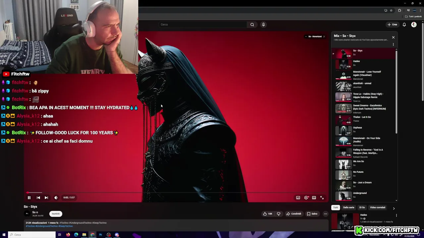Open Chrome media control icon
Image resolution: width=424 pixels, height=238 pixels.
pyautogui.click(x=408, y=10)
